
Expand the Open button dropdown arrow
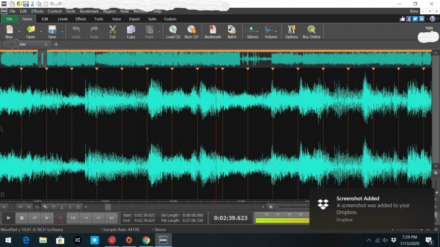pos(41,32)
